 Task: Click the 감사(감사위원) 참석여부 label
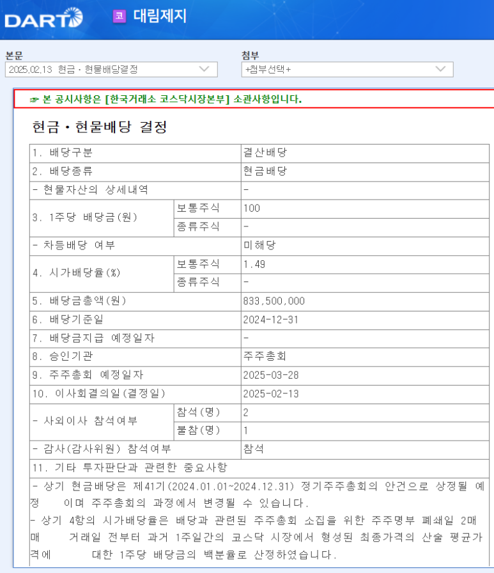pyautogui.click(x=102, y=449)
